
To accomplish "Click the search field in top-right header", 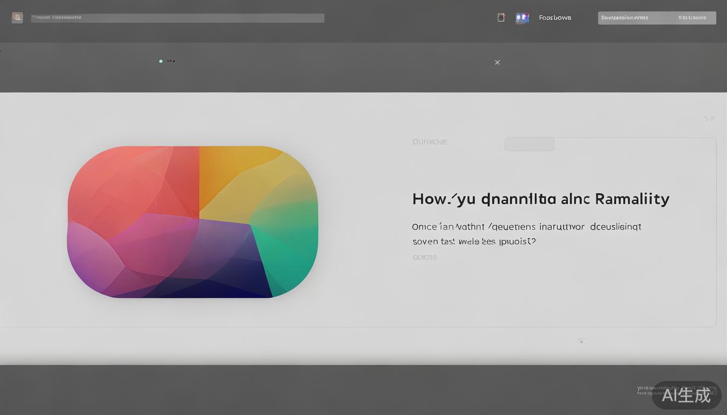I will (633, 18).
